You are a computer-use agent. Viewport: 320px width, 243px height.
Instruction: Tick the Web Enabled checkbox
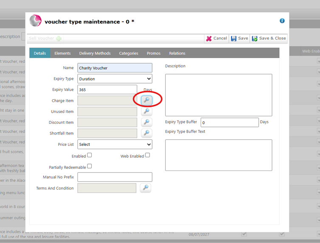pyautogui.click(x=147, y=155)
